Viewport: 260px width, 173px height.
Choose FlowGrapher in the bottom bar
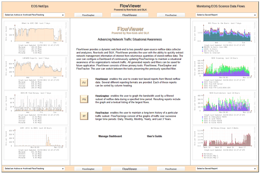coord(88,169)
